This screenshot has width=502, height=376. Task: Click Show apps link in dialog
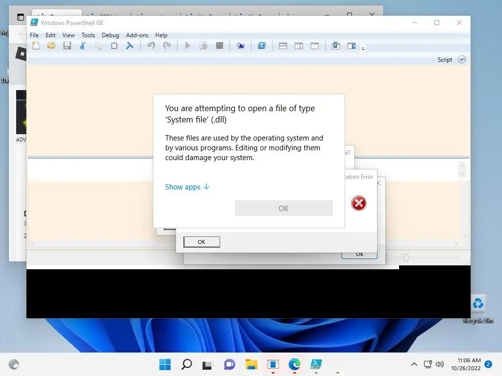(187, 187)
